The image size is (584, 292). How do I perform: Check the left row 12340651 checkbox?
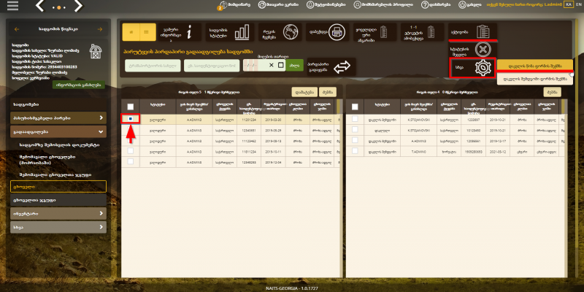point(131,129)
